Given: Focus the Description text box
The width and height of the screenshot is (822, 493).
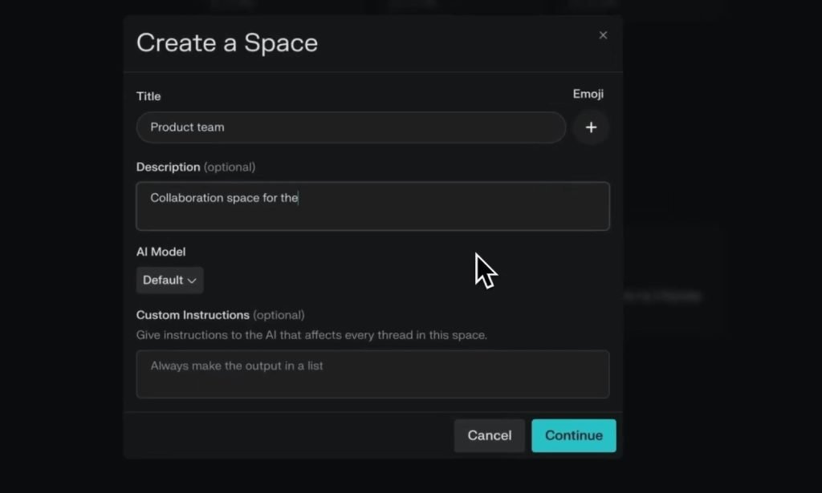Looking at the screenshot, I should 372,206.
